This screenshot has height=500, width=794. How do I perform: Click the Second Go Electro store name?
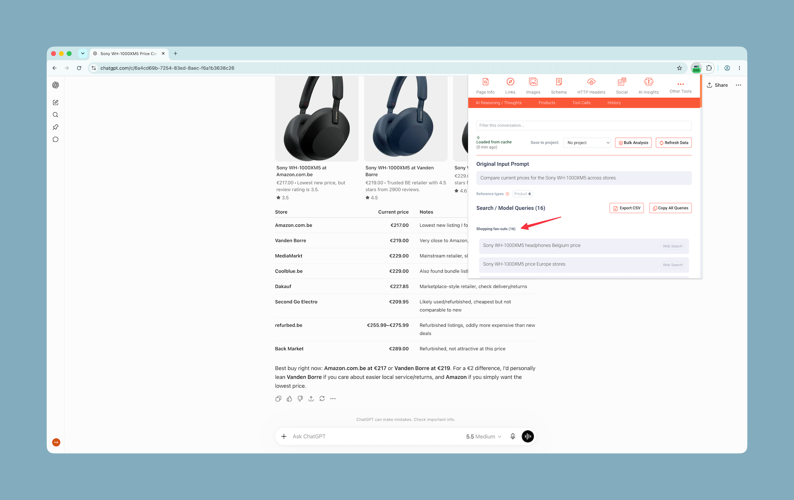coord(296,302)
